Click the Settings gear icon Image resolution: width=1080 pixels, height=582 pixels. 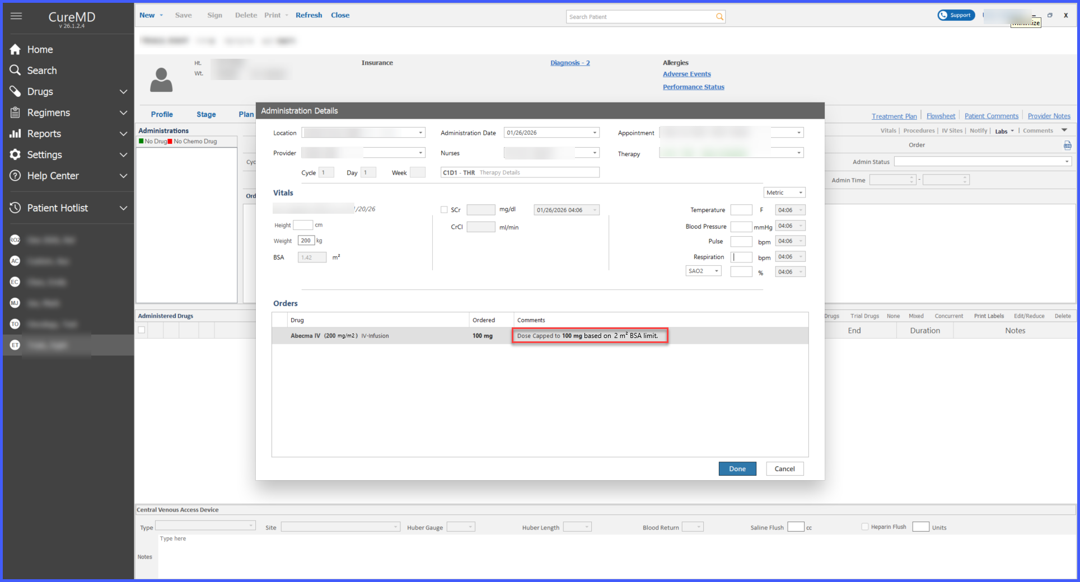15,154
